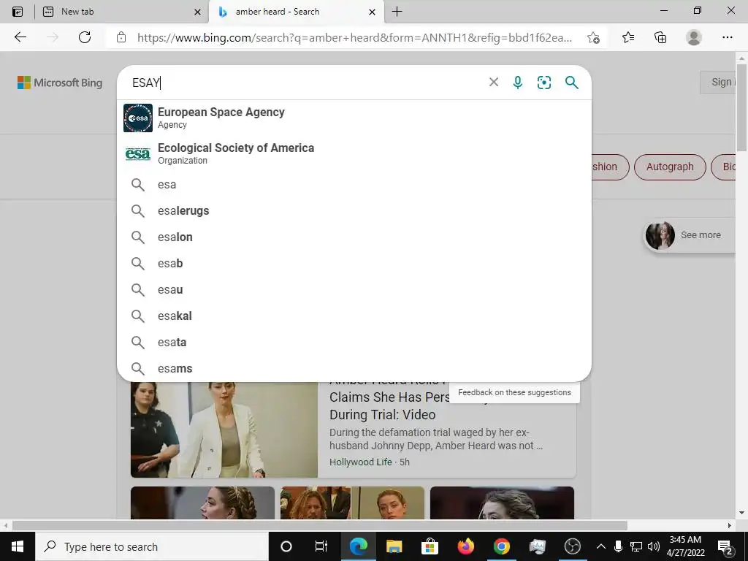The width and height of the screenshot is (748, 561).
Task: Choose the 'esata' suggestion
Action: click(354, 342)
